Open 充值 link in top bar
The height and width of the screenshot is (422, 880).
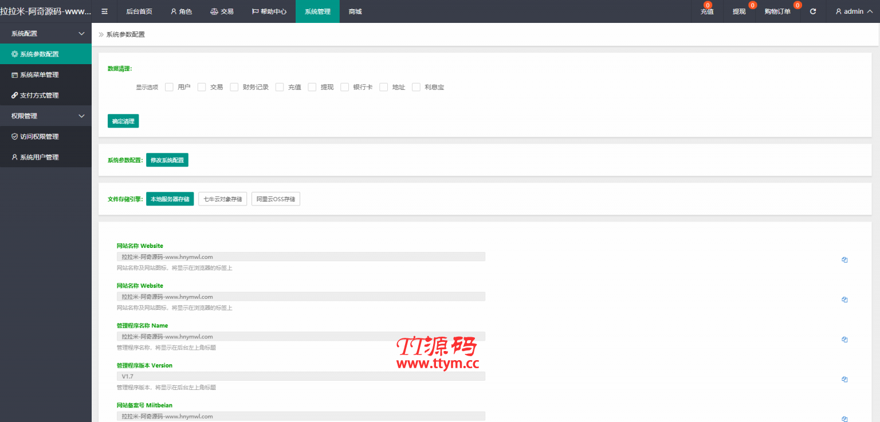pos(707,12)
